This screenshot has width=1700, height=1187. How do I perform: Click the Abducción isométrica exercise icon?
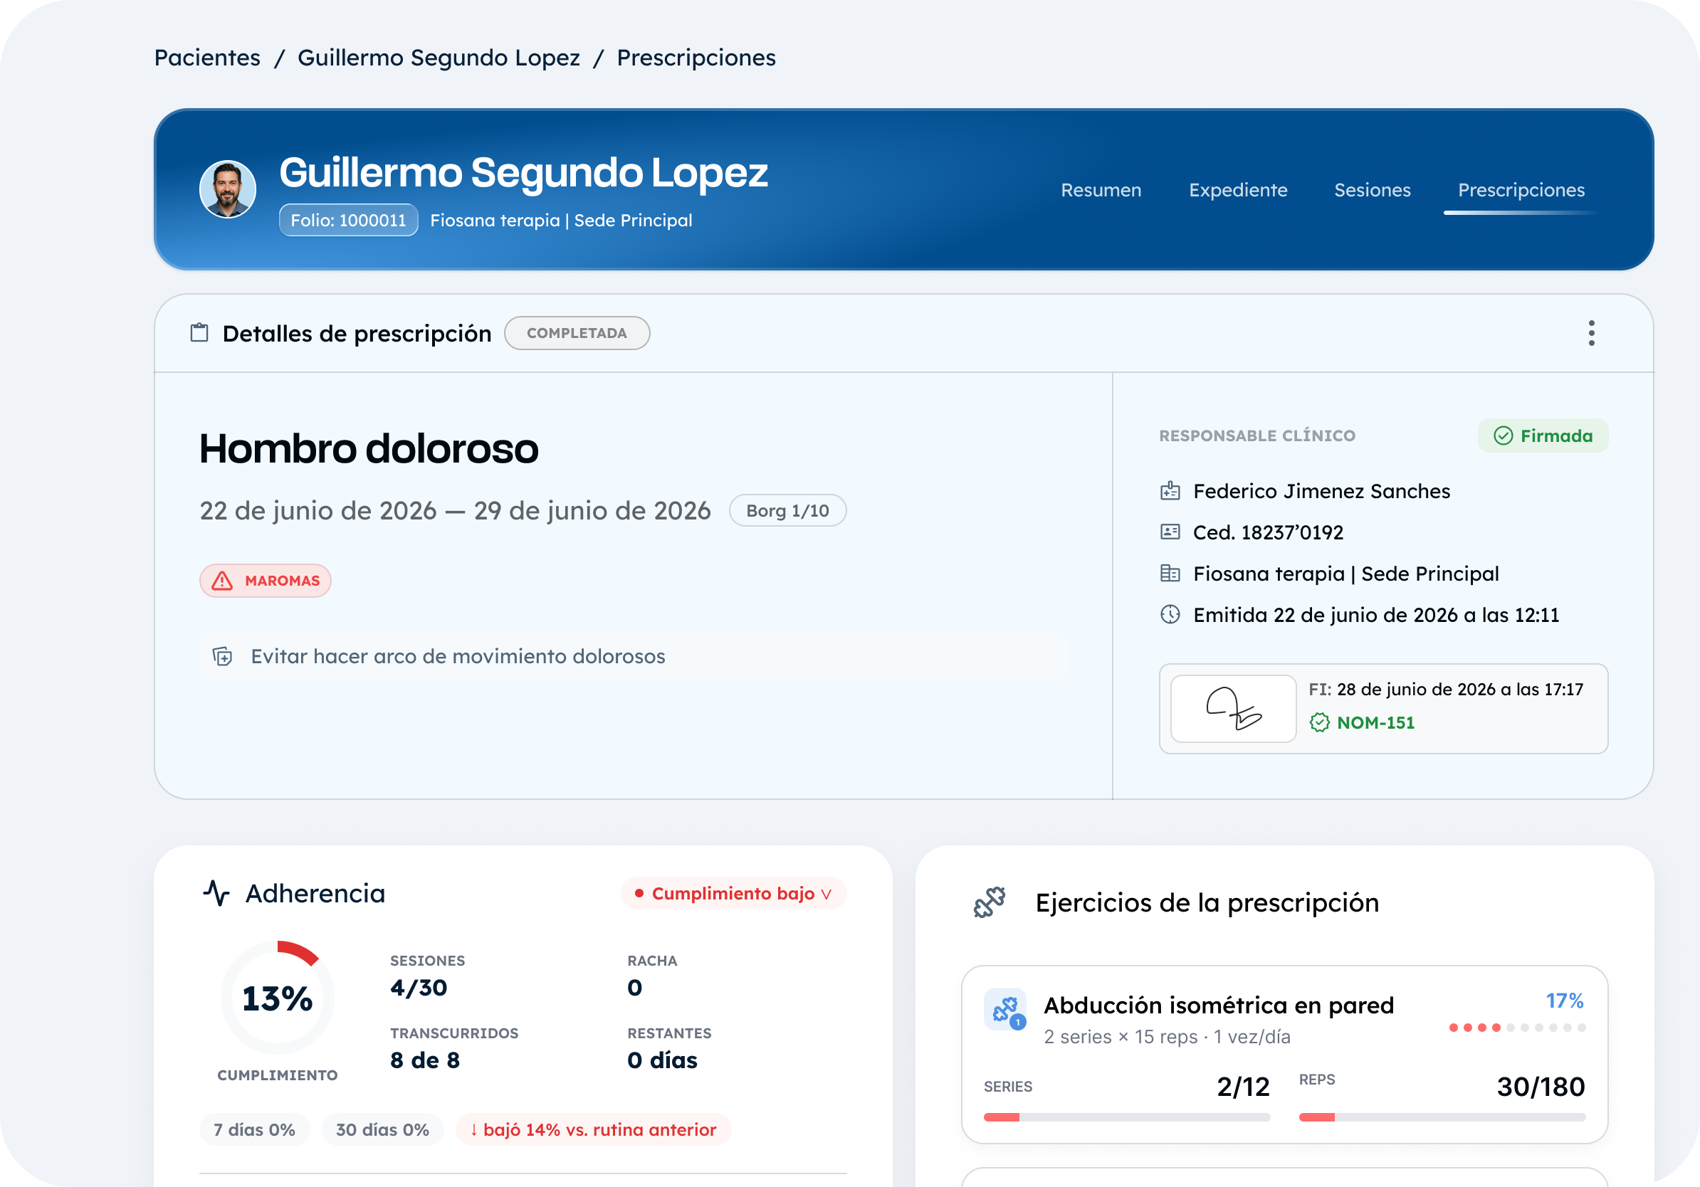(1004, 1008)
